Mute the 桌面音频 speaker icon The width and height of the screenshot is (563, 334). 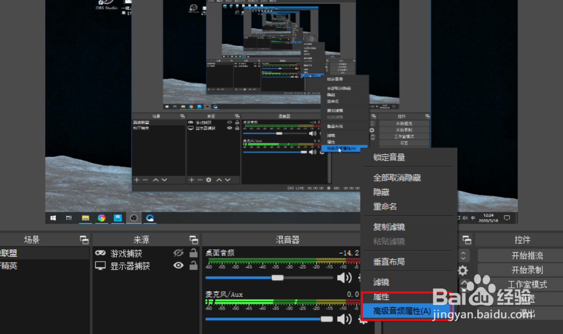tap(344, 278)
